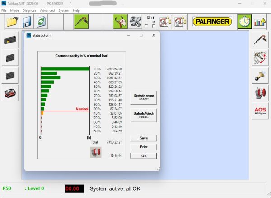Screen dimensions: 271x198
Task: Click the floppy disk save icon
Action: click(x=27, y=21)
